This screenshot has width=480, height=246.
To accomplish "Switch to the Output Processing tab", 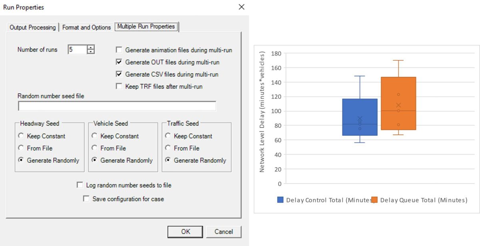I will click(32, 27).
